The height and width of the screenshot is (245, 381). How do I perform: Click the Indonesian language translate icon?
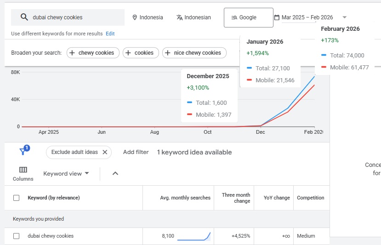click(x=180, y=17)
